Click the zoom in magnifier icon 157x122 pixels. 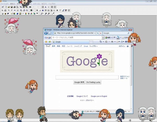point(46,14)
